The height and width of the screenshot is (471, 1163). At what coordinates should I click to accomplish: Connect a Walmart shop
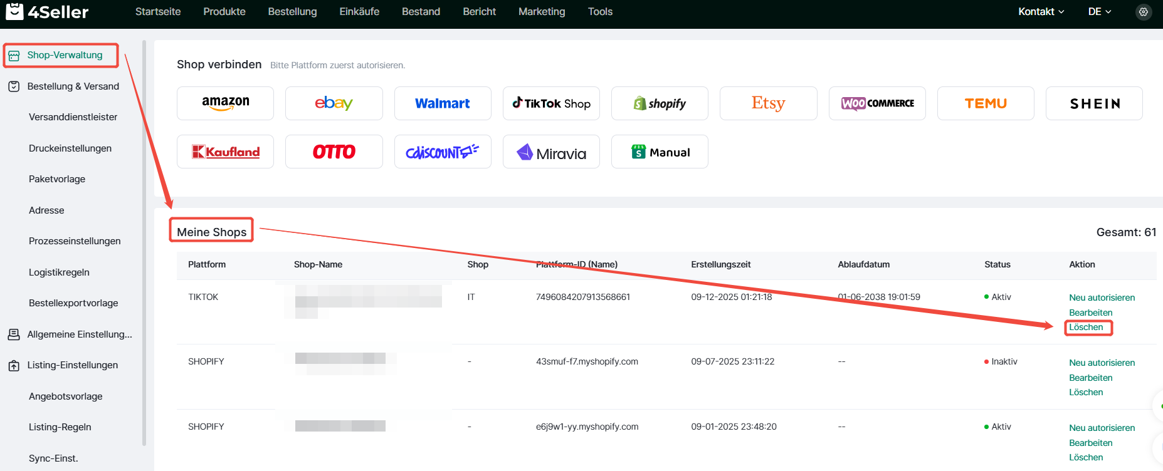click(443, 103)
